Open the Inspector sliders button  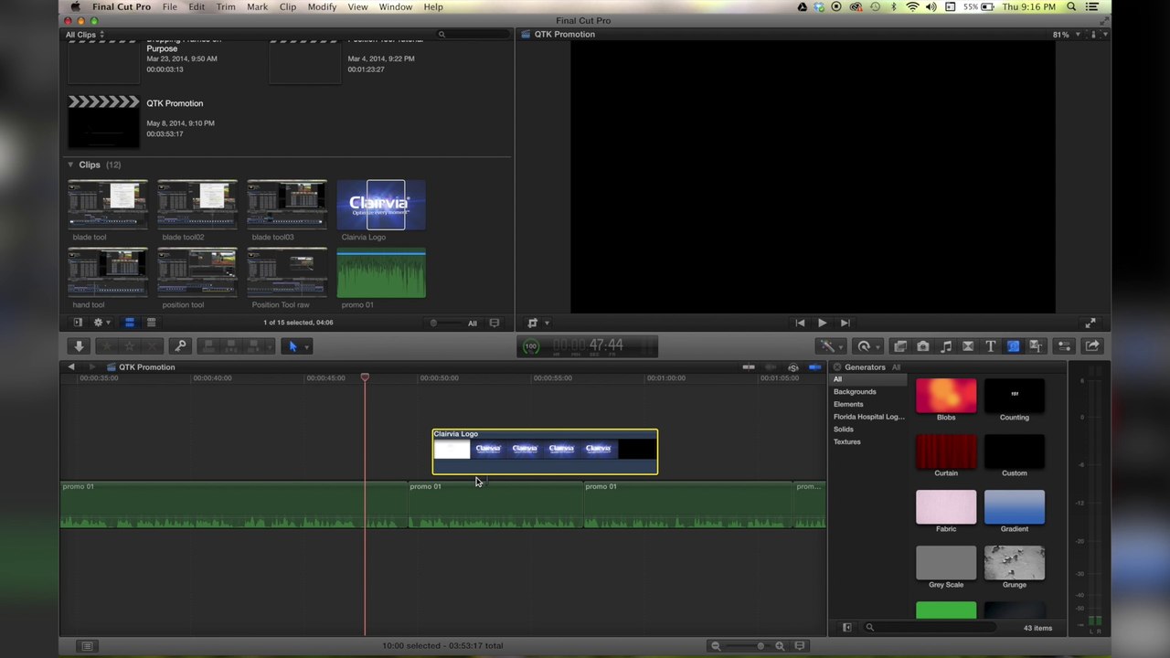1064,346
